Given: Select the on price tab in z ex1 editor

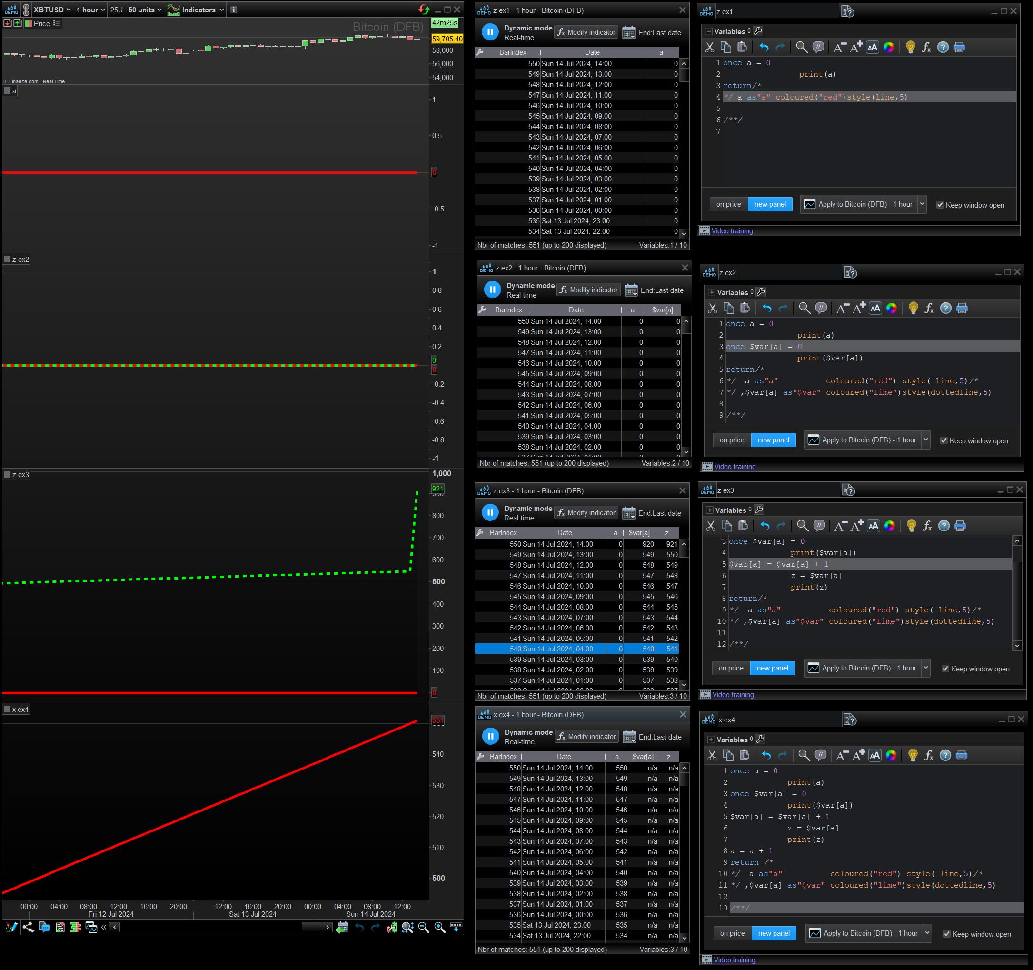Looking at the screenshot, I should (x=728, y=204).
